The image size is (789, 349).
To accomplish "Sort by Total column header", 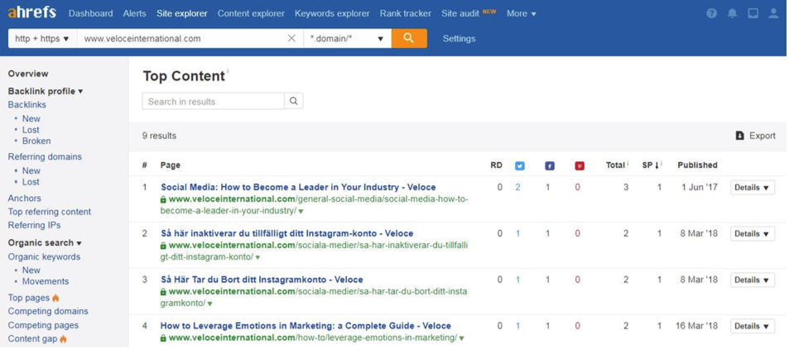I will click(617, 165).
